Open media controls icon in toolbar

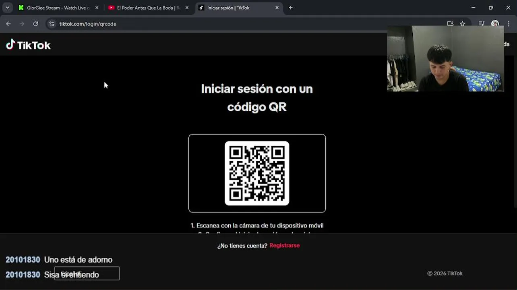pos(481,24)
